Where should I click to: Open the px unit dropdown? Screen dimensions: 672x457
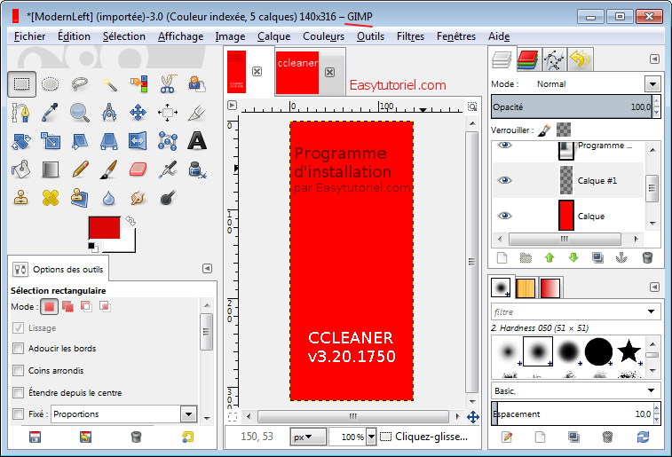point(304,437)
